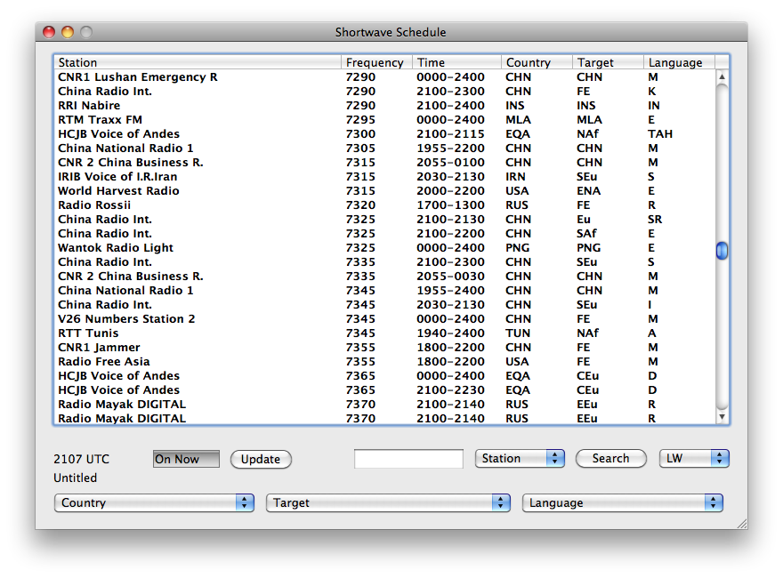This screenshot has width=783, height=578.
Task: Click language SR in China Radio row
Action: [x=655, y=219]
